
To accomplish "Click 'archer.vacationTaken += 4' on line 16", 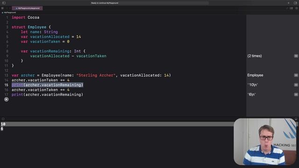I will (41, 90).
